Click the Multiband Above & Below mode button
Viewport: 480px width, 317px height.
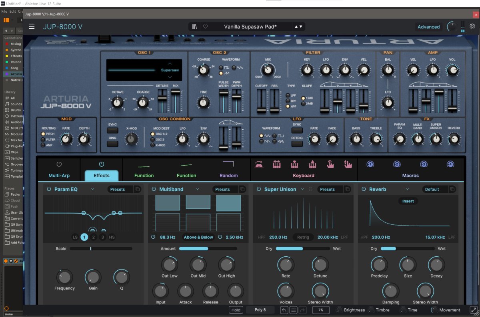click(x=198, y=237)
